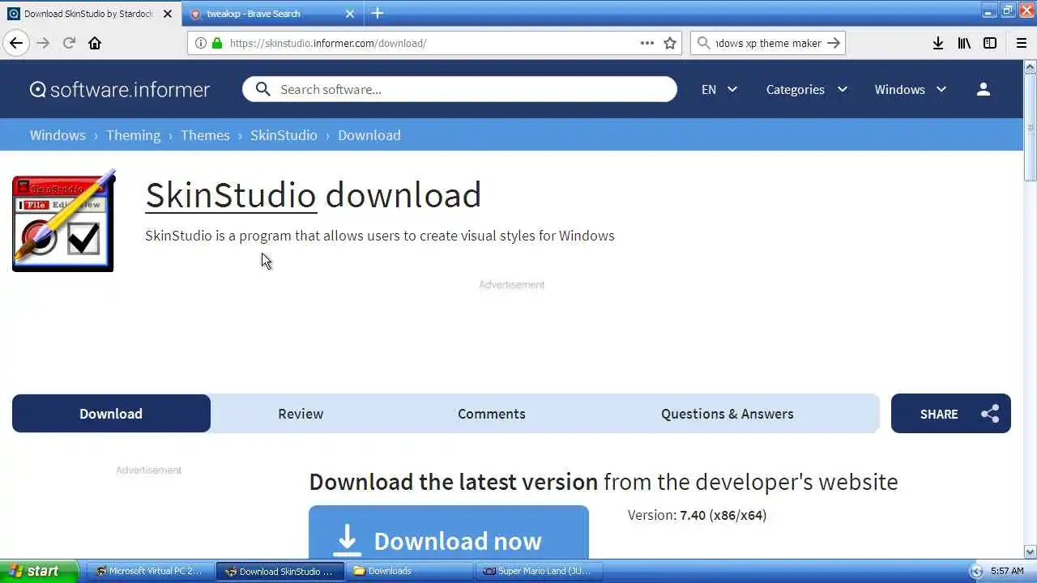Click the Download SkinStudio taskbar item
The height and width of the screenshot is (583, 1037).
click(280, 571)
